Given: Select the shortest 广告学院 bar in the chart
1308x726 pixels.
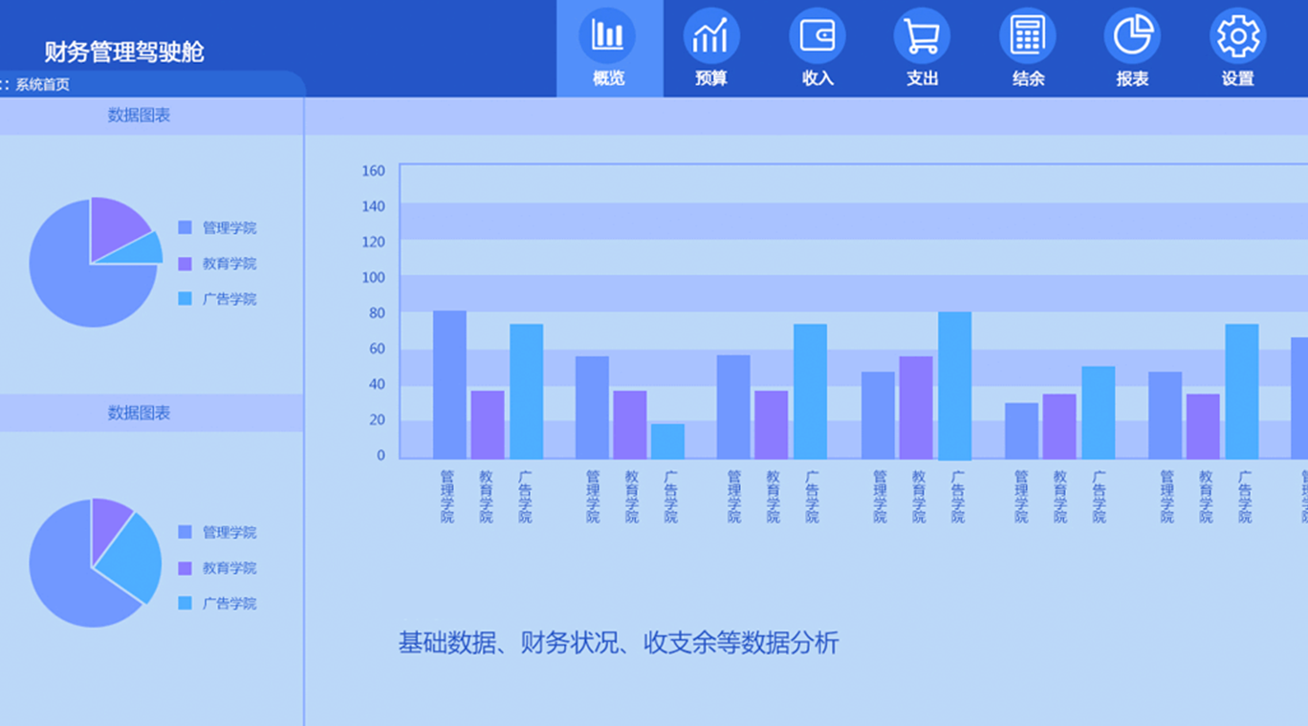Looking at the screenshot, I should (x=667, y=440).
